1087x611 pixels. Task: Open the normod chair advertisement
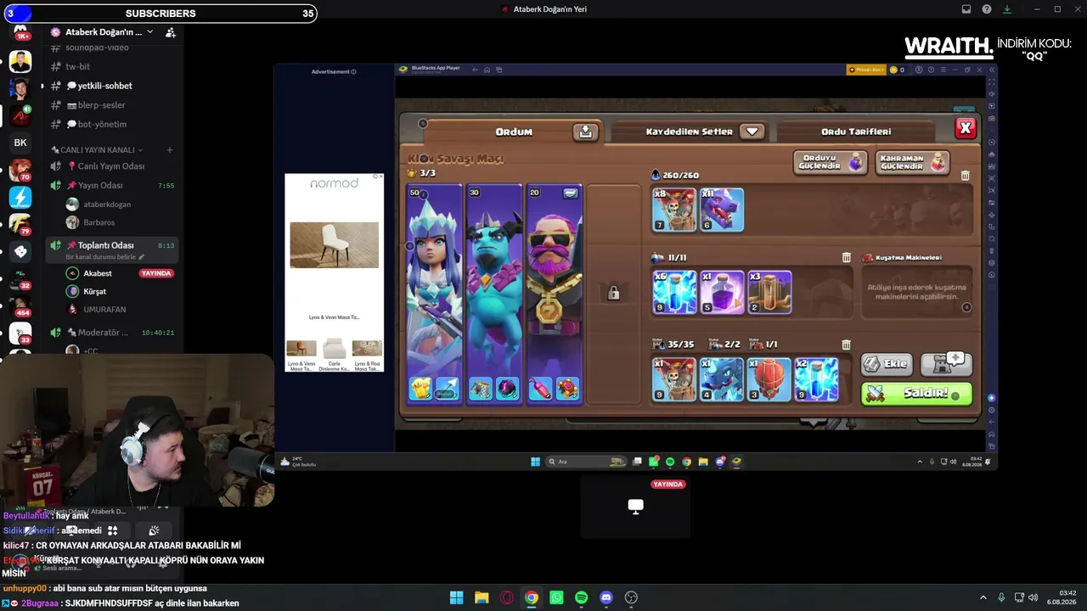click(334, 272)
